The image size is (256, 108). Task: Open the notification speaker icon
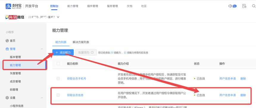[x=230, y=6]
